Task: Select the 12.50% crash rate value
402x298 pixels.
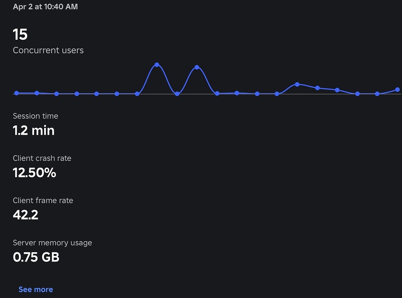Action: (34, 173)
